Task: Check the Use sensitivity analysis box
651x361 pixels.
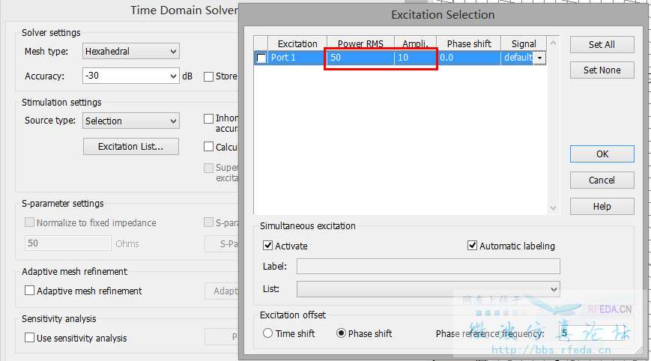Action: (x=29, y=338)
